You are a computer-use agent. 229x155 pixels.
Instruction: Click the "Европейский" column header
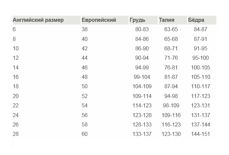pyautogui.click(x=99, y=20)
